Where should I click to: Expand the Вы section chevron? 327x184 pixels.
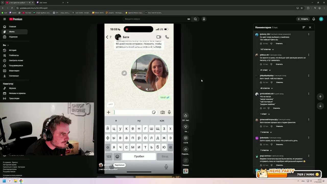point(8,45)
